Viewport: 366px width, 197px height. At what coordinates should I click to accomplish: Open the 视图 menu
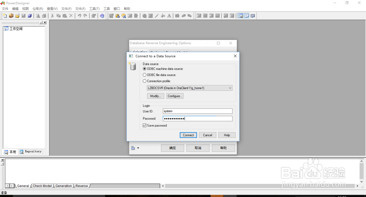[x=25, y=9]
